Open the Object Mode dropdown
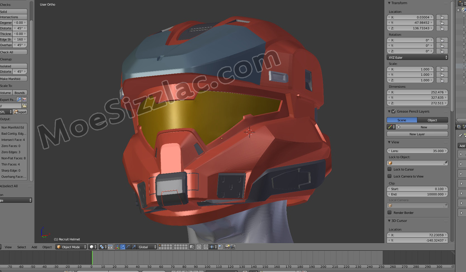 click(71, 247)
